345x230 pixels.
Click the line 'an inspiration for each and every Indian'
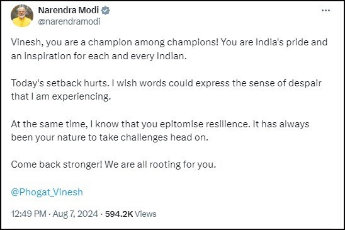coord(99,56)
